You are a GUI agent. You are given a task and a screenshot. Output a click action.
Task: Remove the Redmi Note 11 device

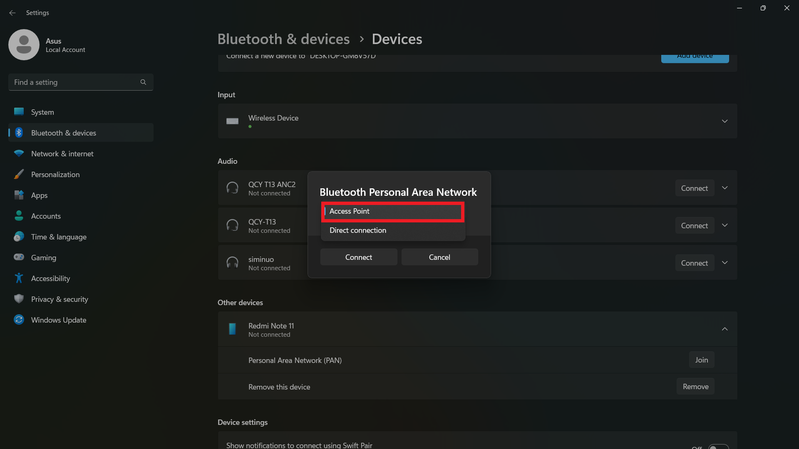coord(695,386)
